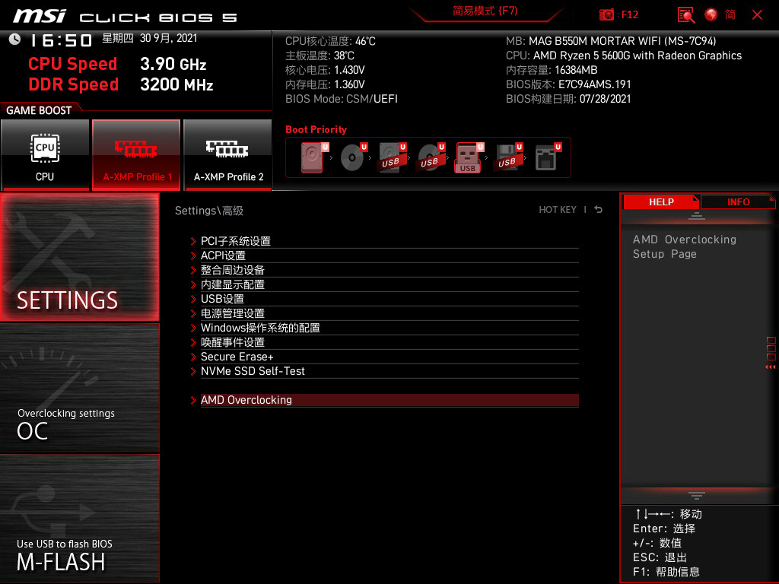Open AMD Overclocking setup page
This screenshot has width=779, height=584.
[246, 399]
